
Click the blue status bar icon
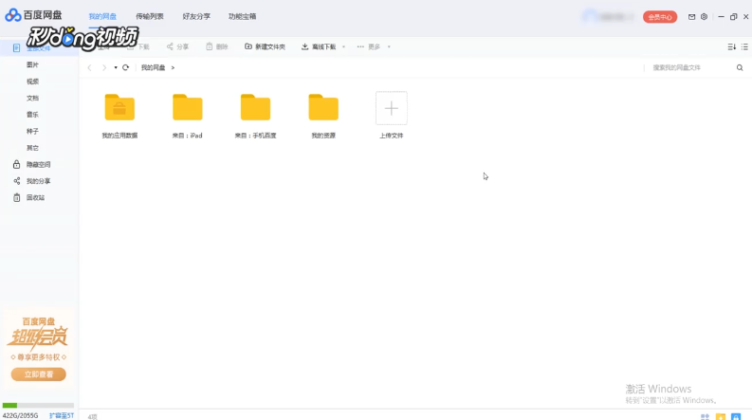(x=736, y=416)
